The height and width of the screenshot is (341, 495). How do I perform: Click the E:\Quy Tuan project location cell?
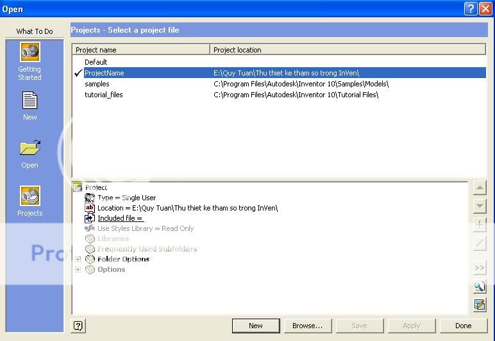(287, 73)
